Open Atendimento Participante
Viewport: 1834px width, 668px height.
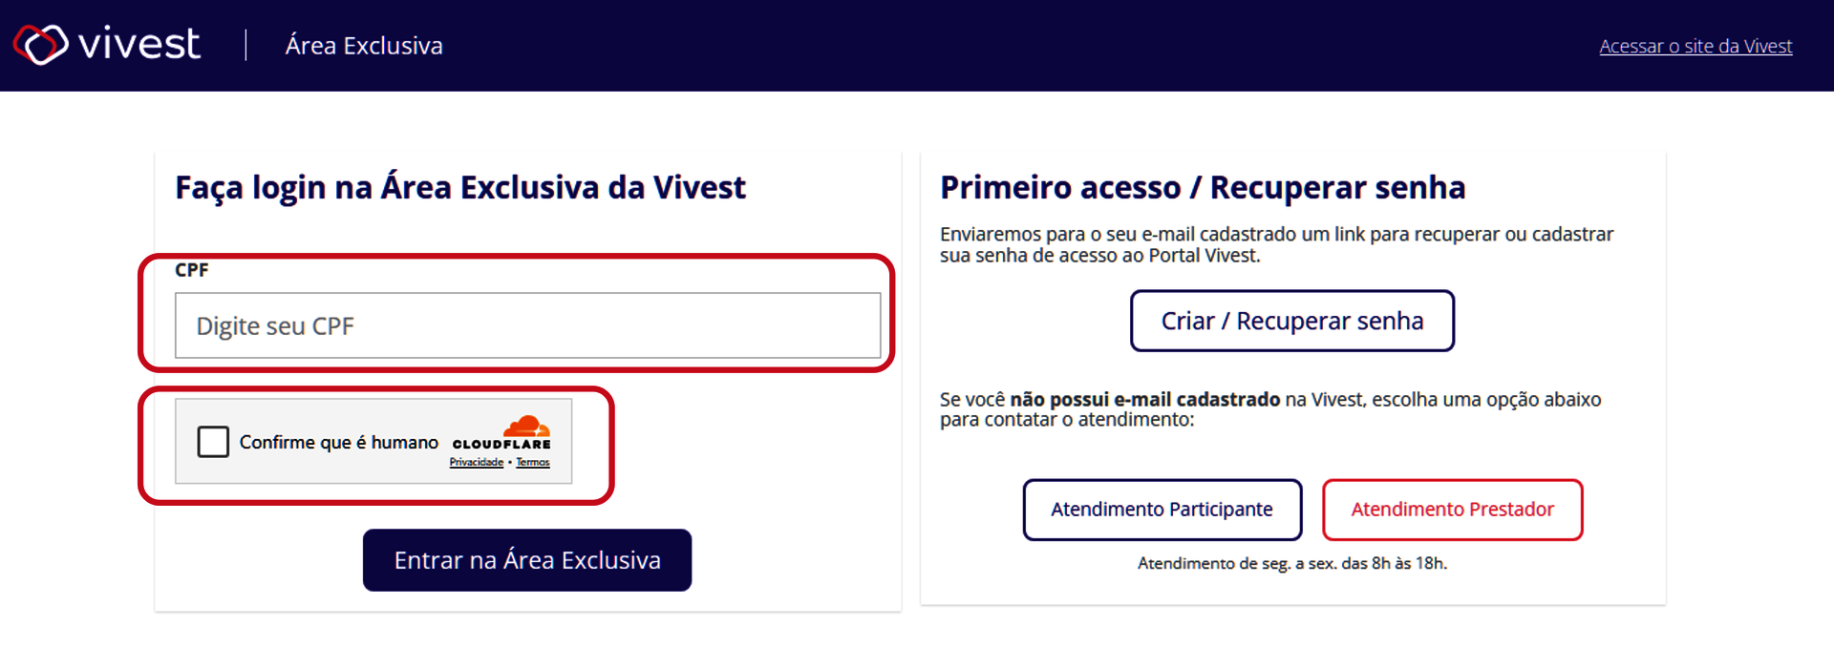1162,510
